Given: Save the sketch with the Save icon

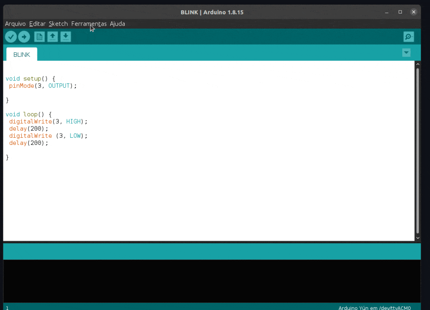Looking at the screenshot, I should 66,37.
